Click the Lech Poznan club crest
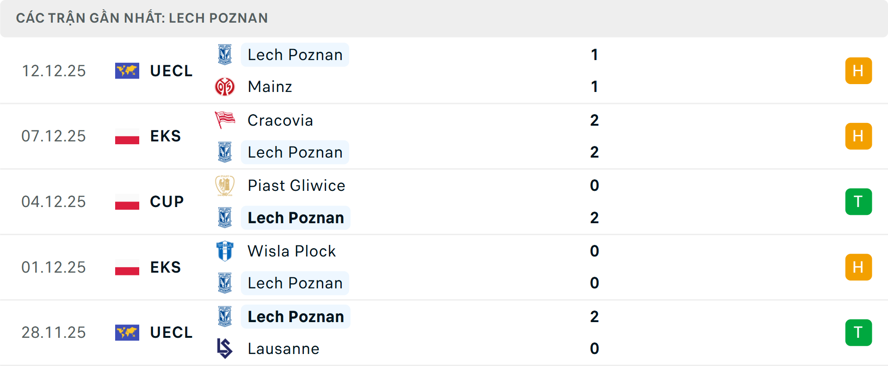 tap(224, 55)
